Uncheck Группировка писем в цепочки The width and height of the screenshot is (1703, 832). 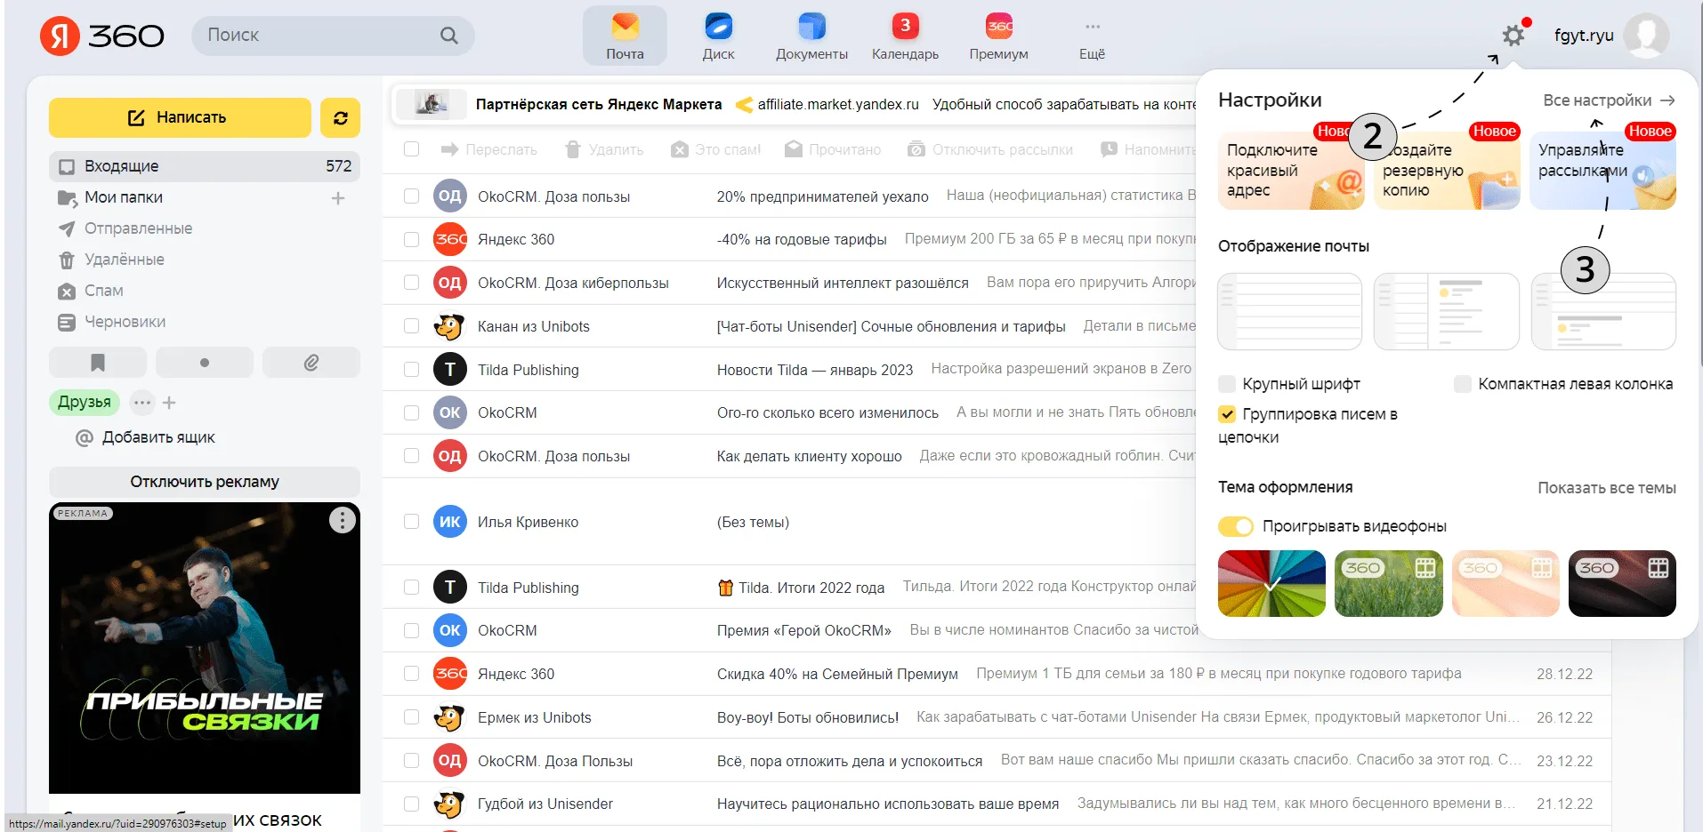point(1227,414)
